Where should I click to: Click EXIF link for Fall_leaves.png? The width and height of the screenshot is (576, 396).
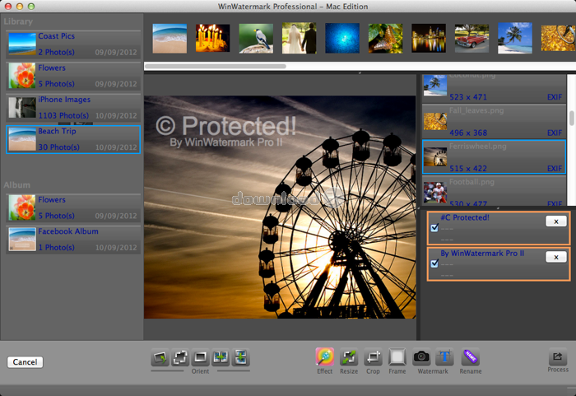point(555,133)
